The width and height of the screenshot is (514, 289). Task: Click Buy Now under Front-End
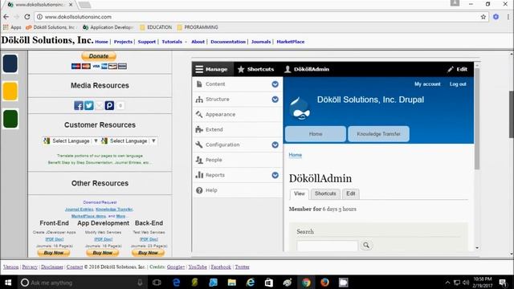pyautogui.click(x=54, y=253)
